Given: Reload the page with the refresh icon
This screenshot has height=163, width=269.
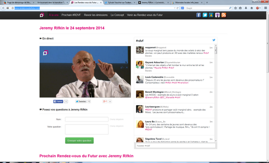Looking at the screenshot, I should pyautogui.click(x=178, y=8).
